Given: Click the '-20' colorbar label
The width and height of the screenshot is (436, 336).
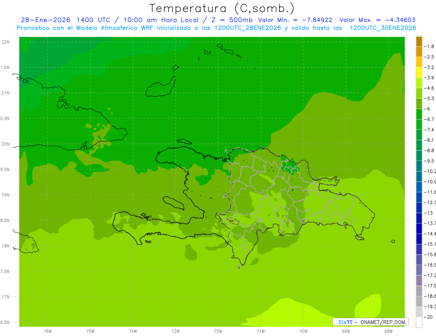Looking at the screenshot, I should pos(429,317).
